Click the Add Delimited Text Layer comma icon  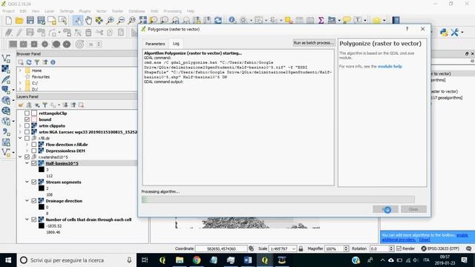point(6,132)
